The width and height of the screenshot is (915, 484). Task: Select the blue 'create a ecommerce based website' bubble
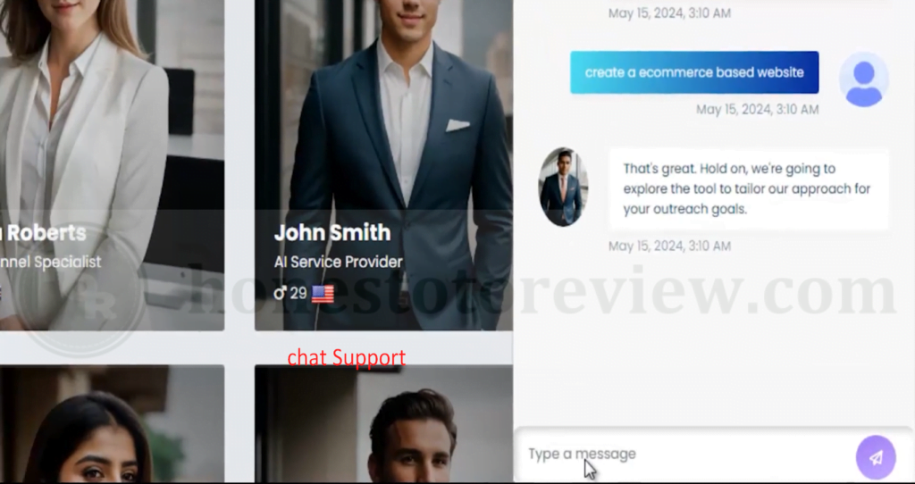click(694, 72)
